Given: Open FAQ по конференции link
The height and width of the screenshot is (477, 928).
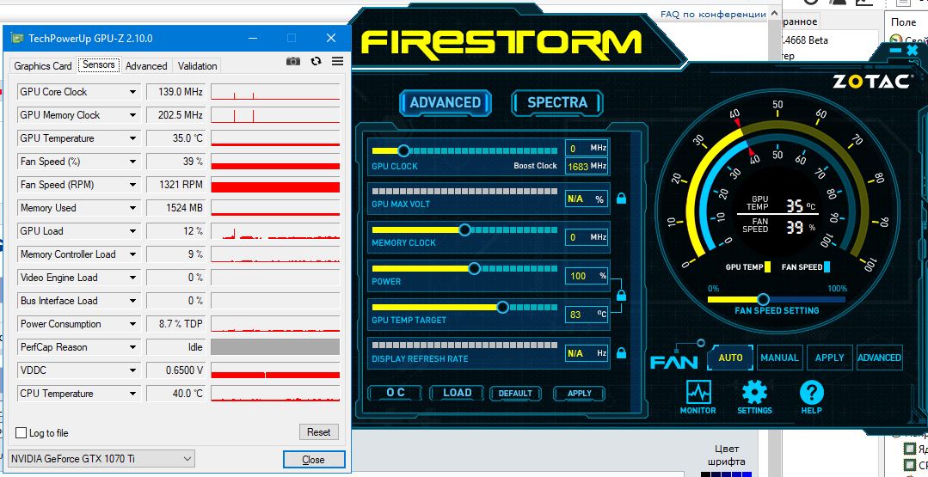Looking at the screenshot, I should click(x=713, y=15).
